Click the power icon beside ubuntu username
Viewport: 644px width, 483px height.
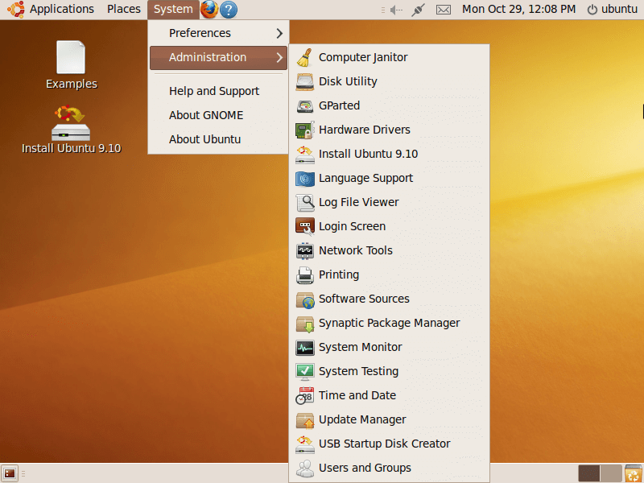pos(592,10)
